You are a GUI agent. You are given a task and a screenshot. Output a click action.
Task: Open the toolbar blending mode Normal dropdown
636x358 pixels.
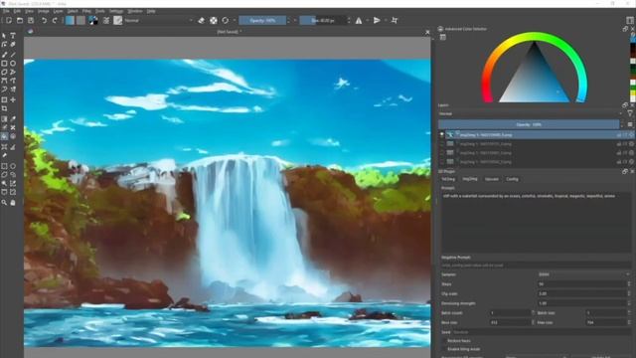(x=159, y=20)
